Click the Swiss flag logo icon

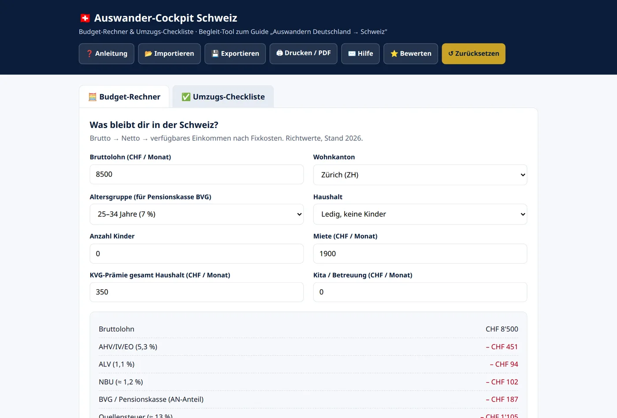85,18
